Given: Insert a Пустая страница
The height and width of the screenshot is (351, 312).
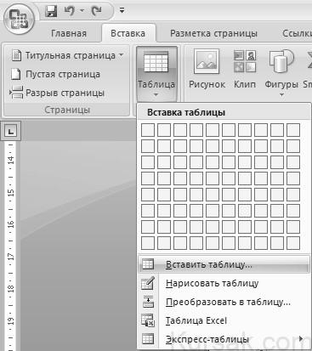Looking at the screenshot, I should (55, 74).
